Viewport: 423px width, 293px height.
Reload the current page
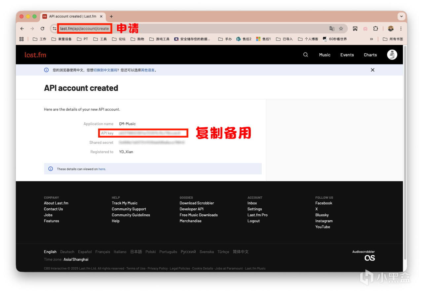pyautogui.click(x=42, y=29)
